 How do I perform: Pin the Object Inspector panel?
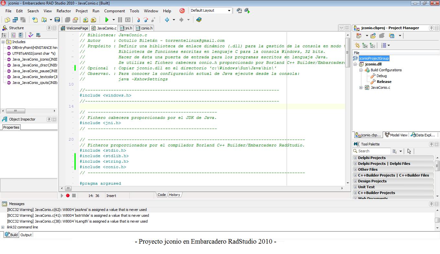coord(49,119)
